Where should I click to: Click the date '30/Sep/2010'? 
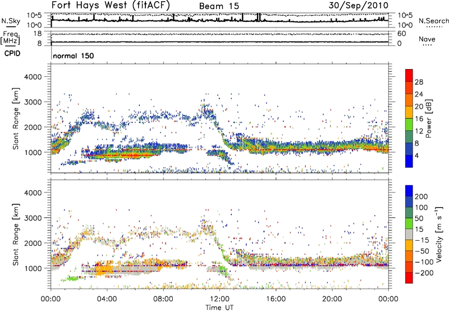359,5
